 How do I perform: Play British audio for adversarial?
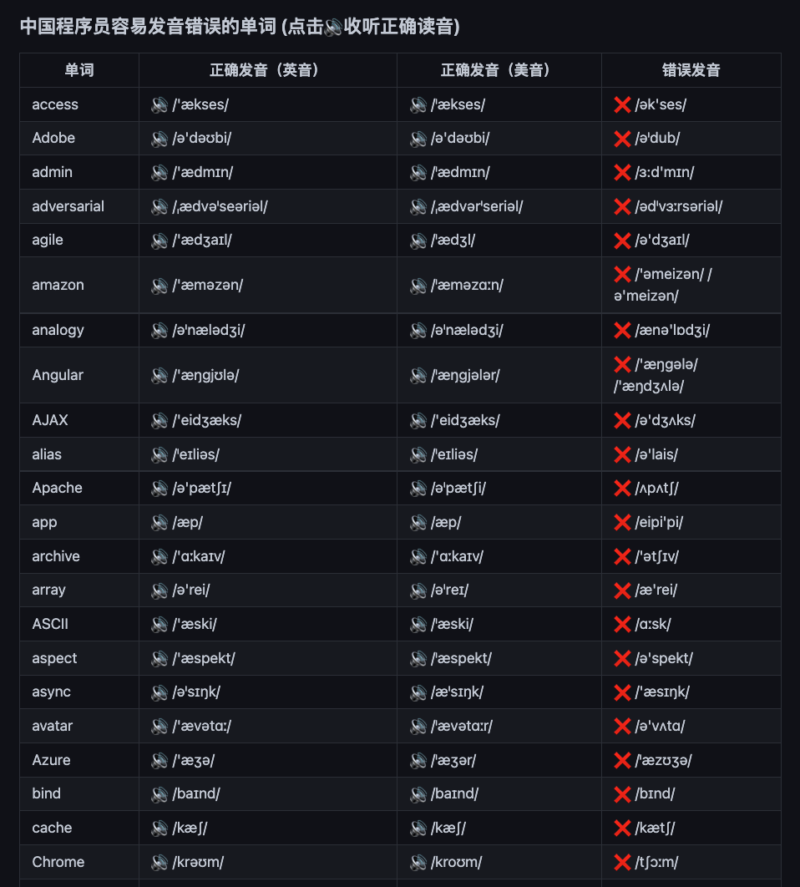tap(159, 206)
